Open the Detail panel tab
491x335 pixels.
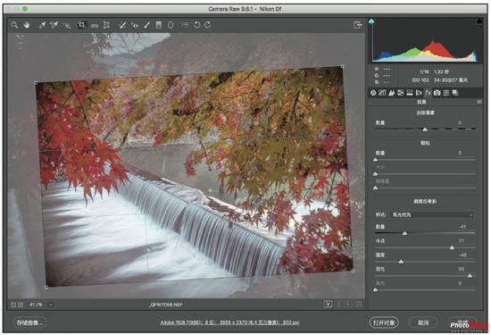pos(391,93)
